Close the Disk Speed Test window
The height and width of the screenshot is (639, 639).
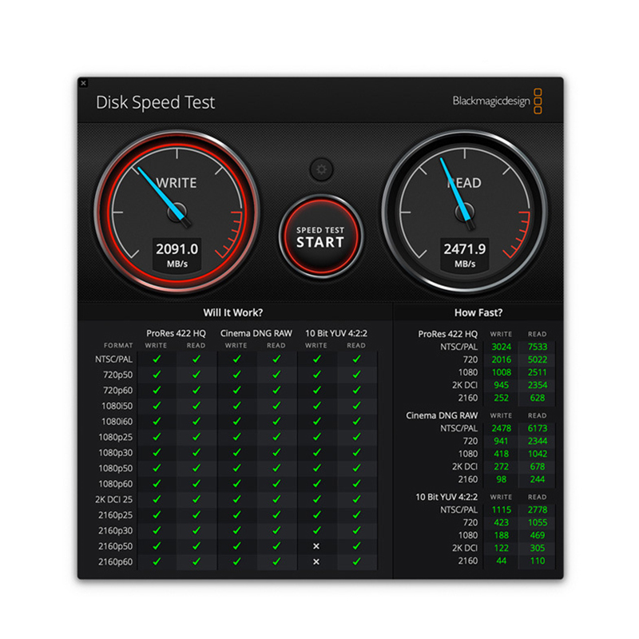click(84, 82)
